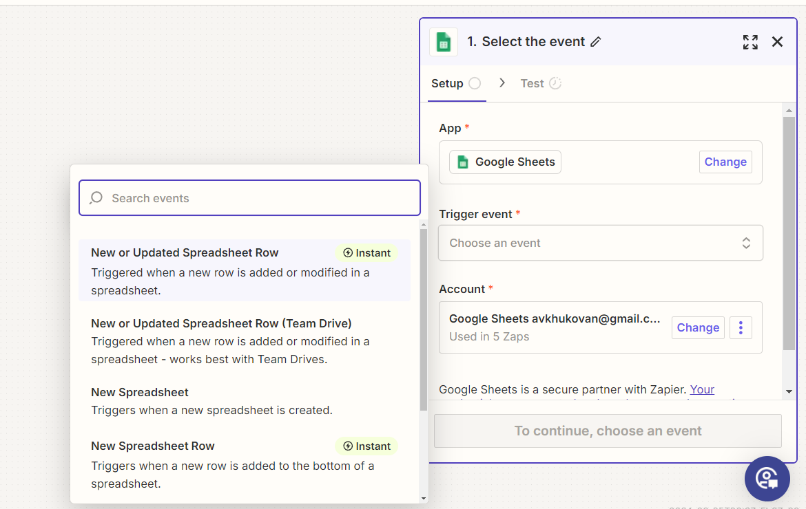
Task: Click the chevron between Setup and Test
Action: tap(502, 83)
